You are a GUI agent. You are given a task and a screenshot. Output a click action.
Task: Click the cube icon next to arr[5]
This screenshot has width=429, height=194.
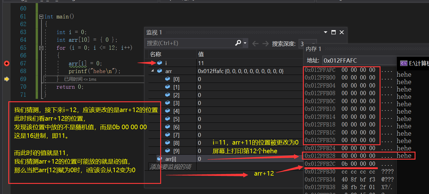pyautogui.click(x=167, y=118)
